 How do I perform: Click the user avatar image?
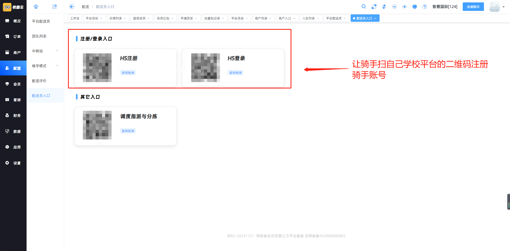[x=495, y=7]
